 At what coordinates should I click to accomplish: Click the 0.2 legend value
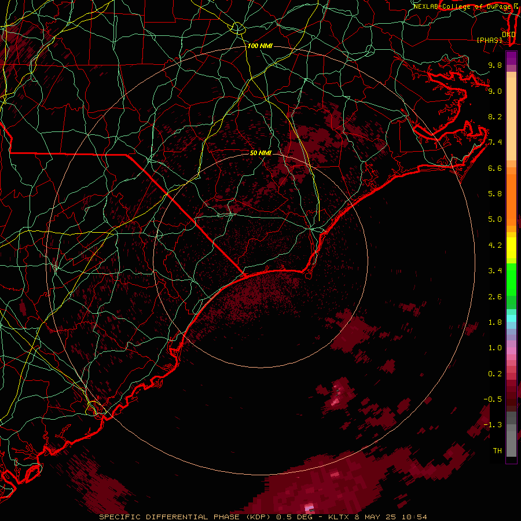[495, 374]
